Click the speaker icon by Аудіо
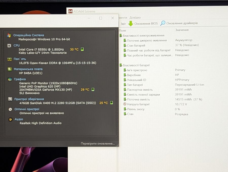Screen dimensions: 228x172 pos(10,119)
